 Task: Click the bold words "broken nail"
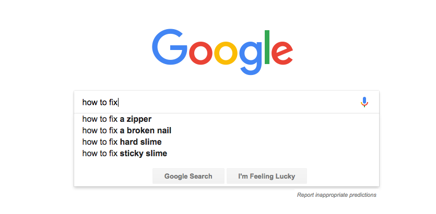click(149, 131)
